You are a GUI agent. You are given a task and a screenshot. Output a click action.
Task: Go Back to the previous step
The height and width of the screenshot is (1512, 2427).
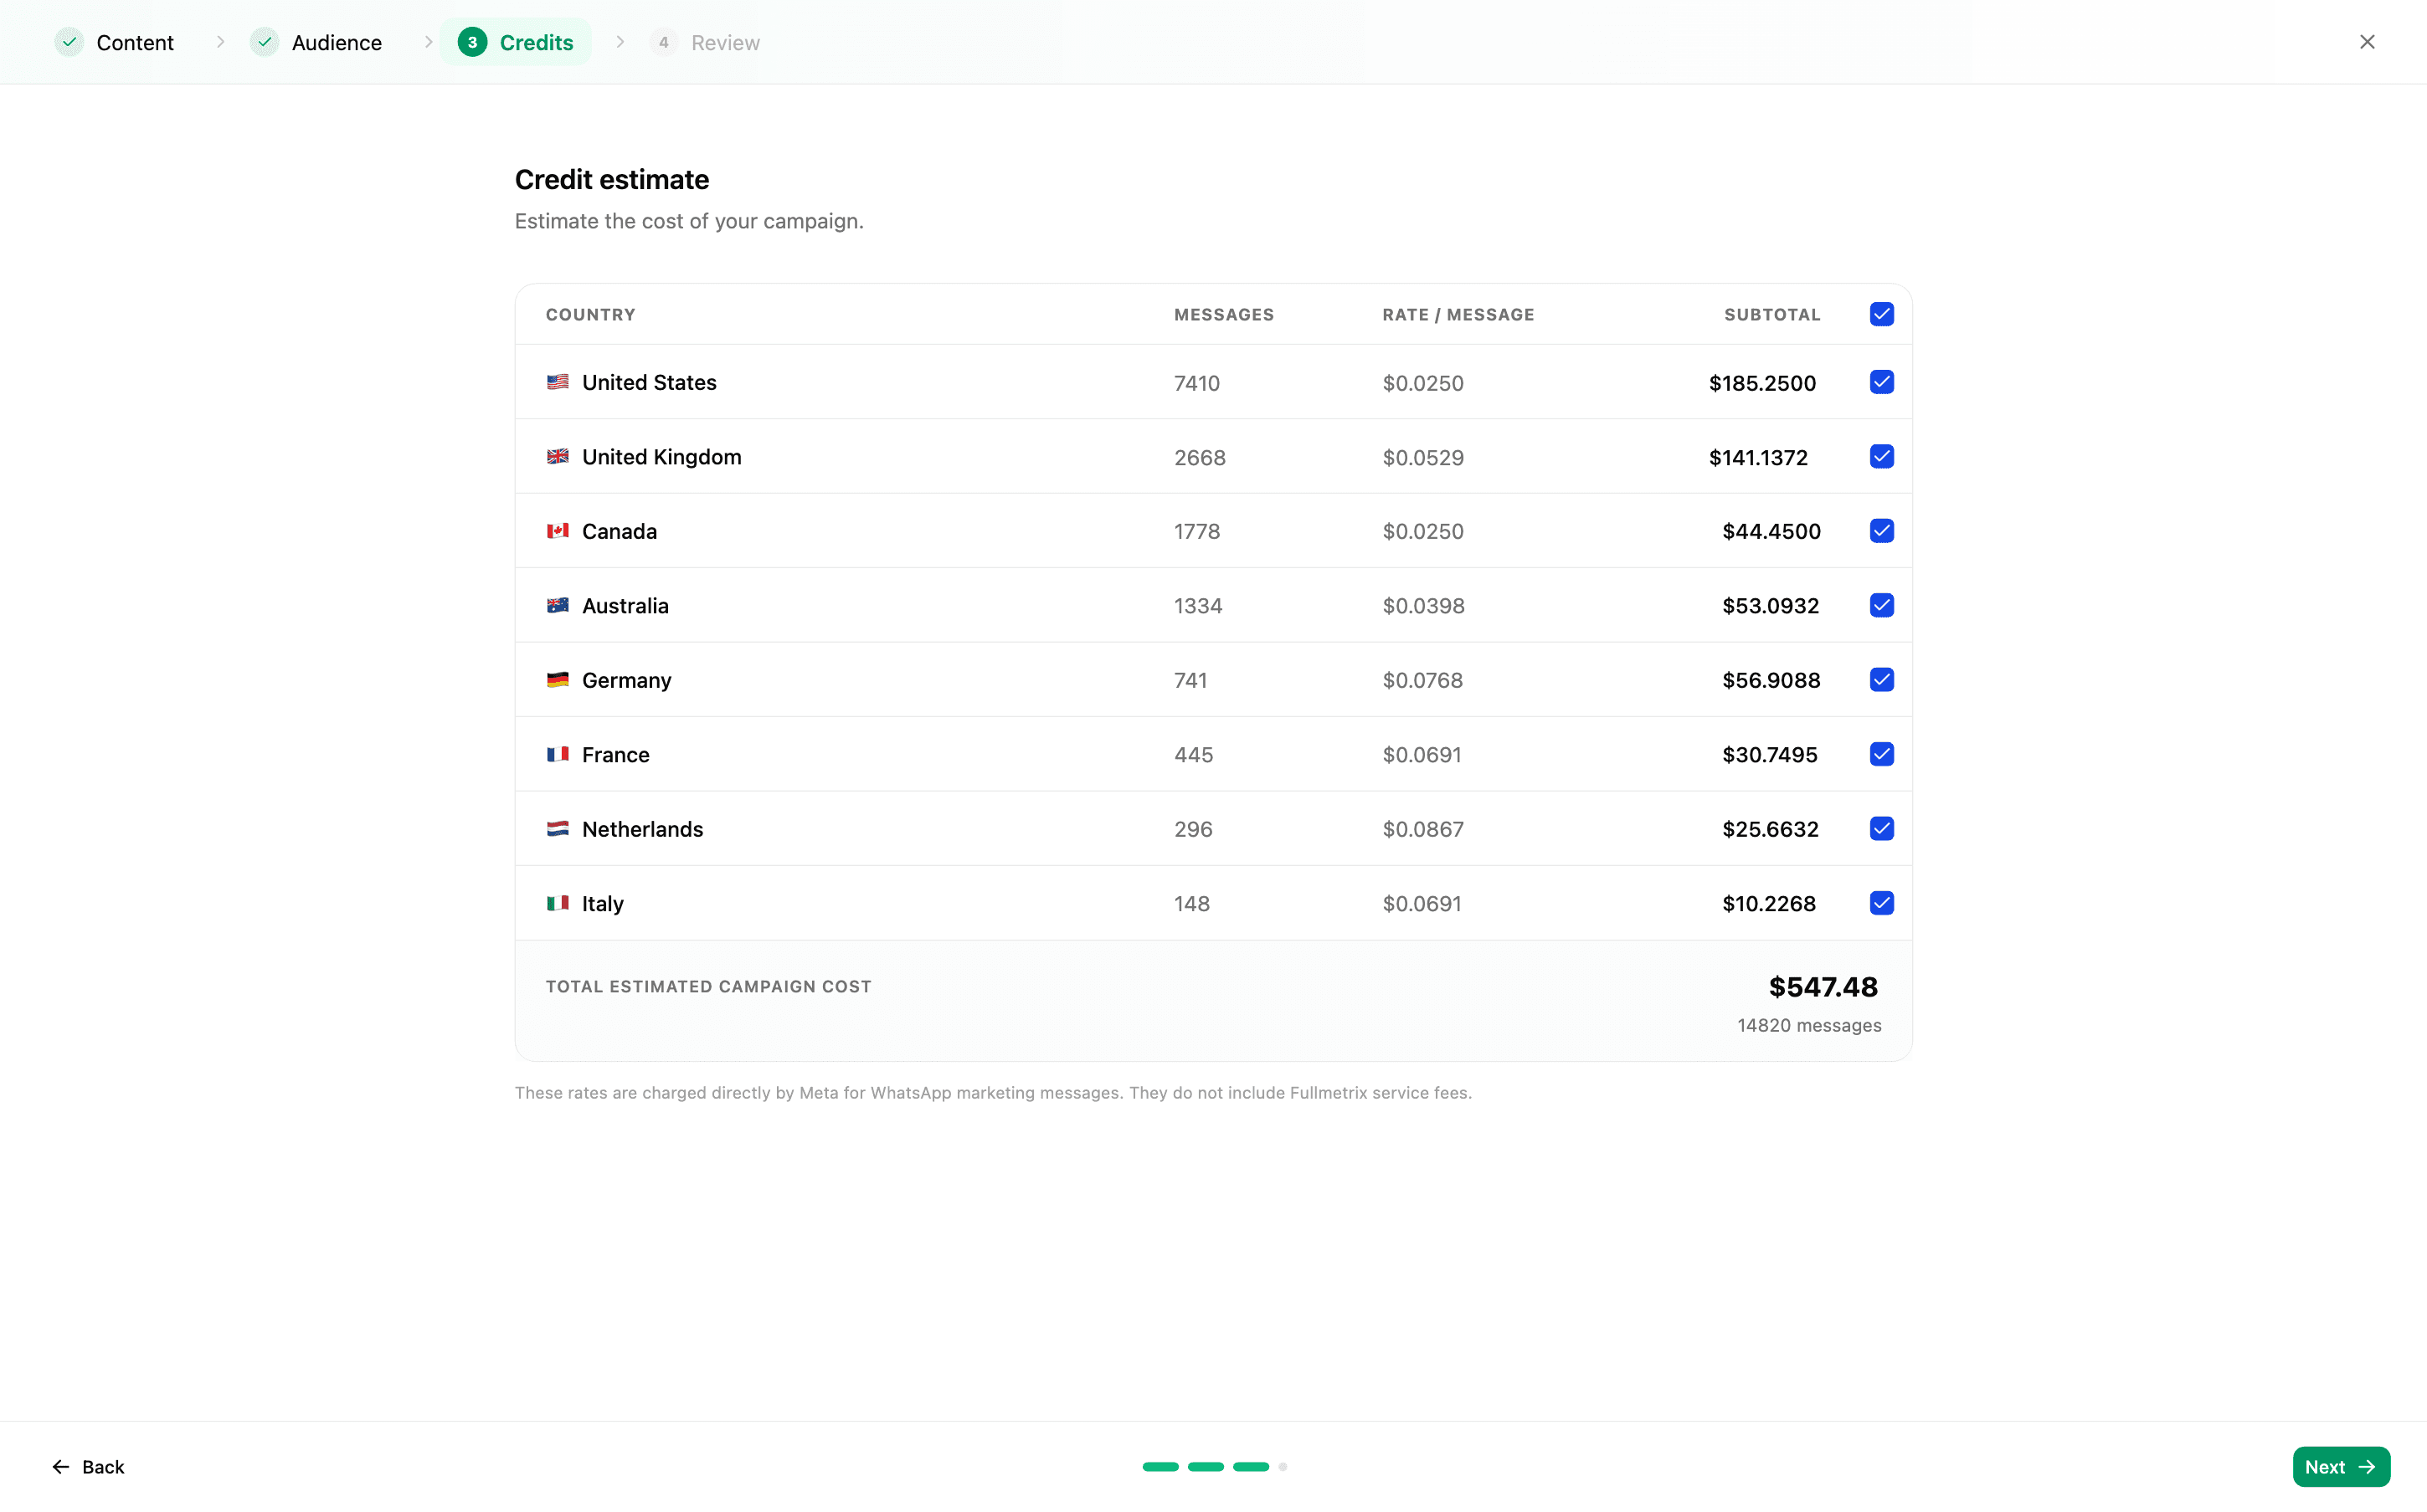[88, 1467]
